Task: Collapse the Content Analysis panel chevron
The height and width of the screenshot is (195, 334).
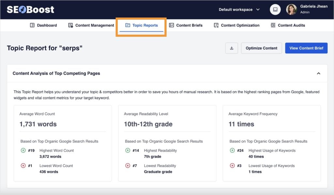Action: 319,73
